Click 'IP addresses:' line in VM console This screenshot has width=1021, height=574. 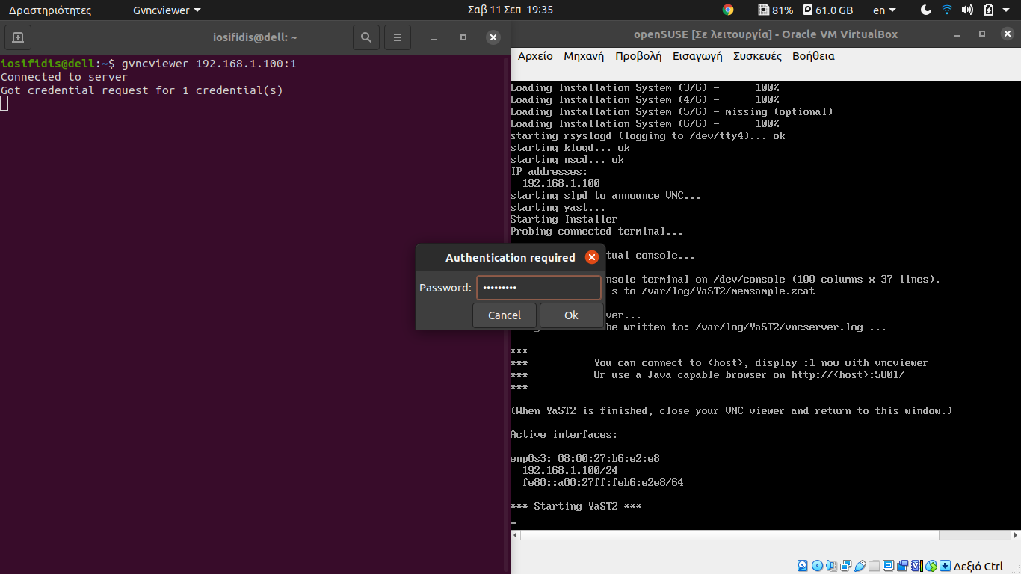[549, 172]
